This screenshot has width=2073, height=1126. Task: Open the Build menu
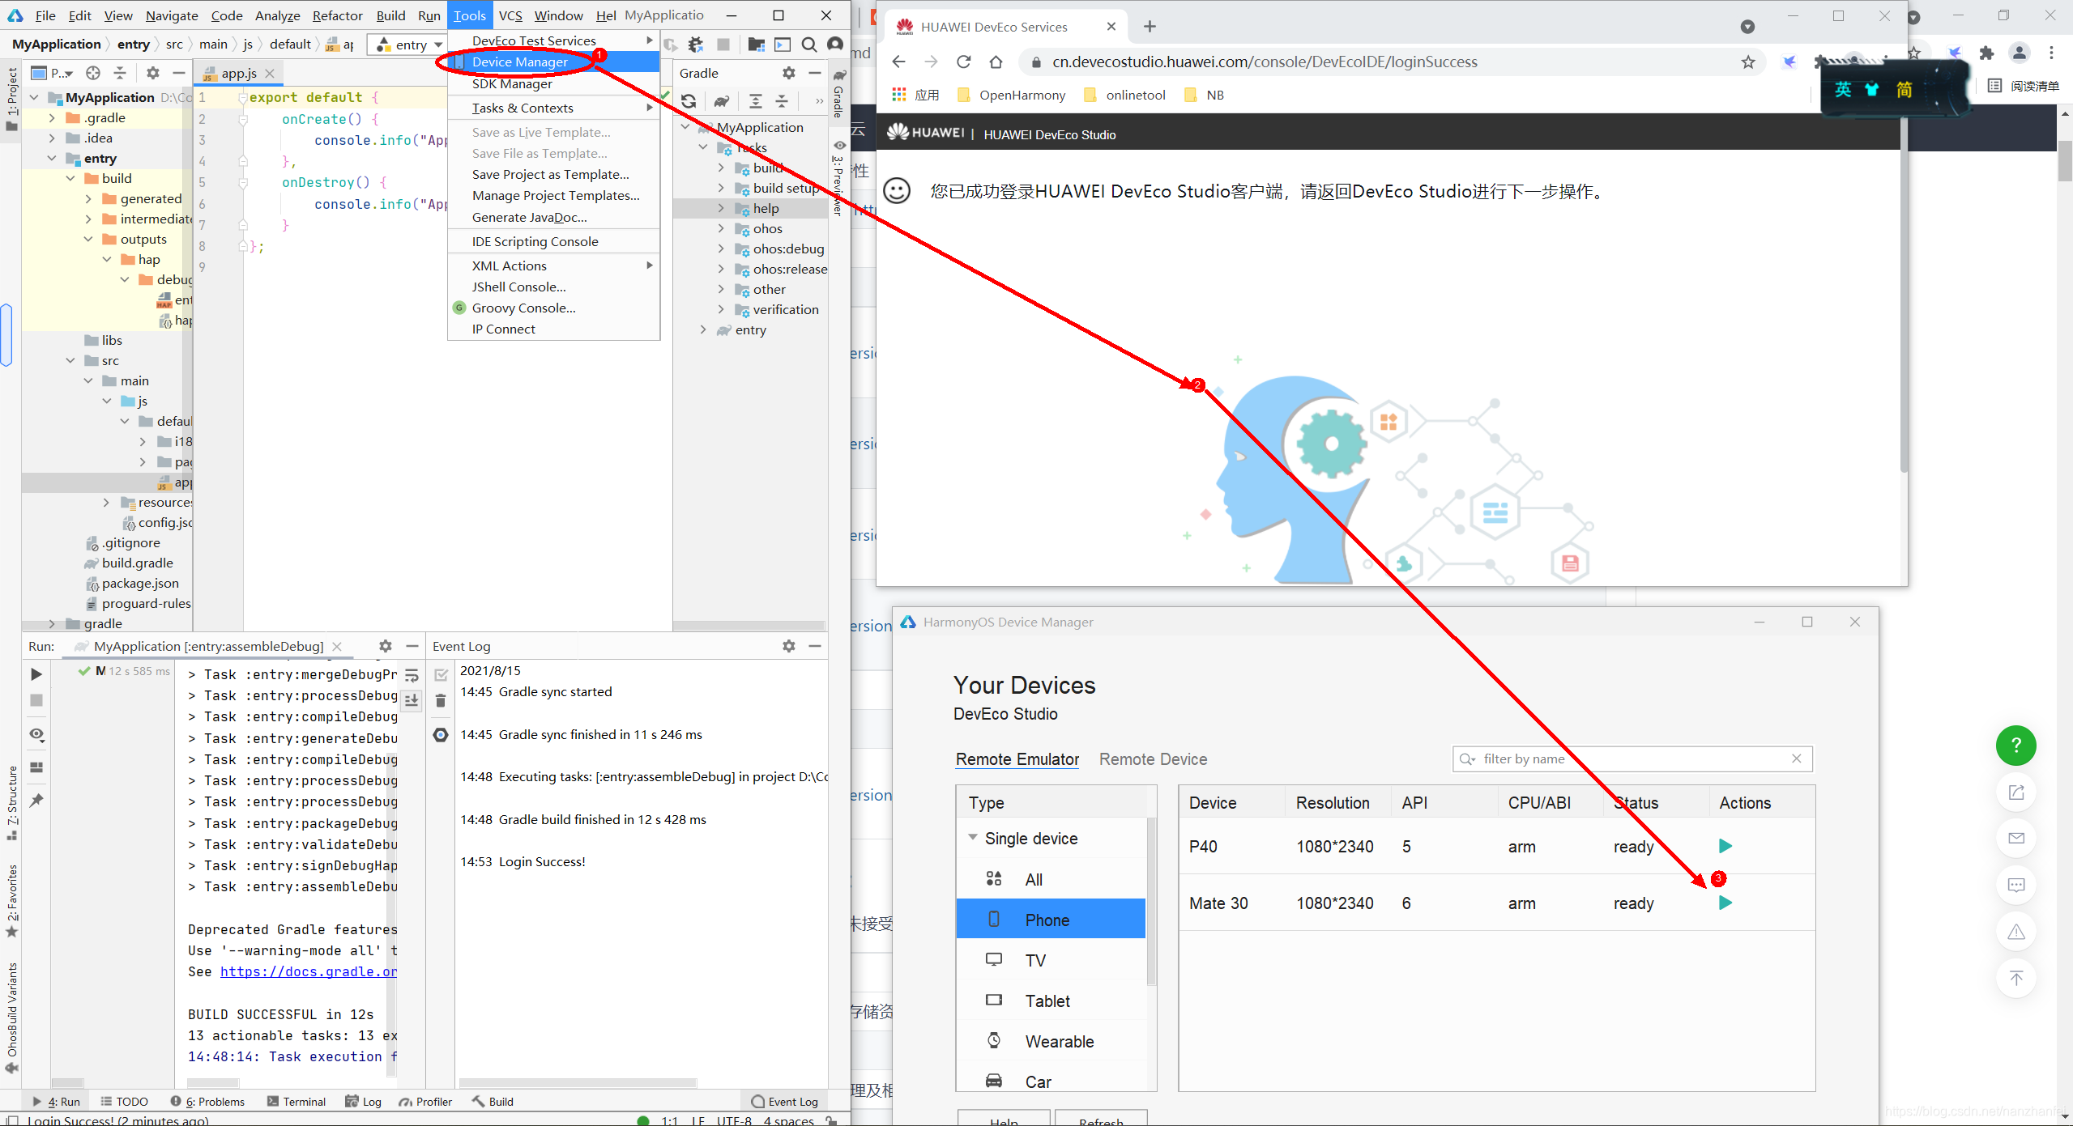[x=390, y=15]
